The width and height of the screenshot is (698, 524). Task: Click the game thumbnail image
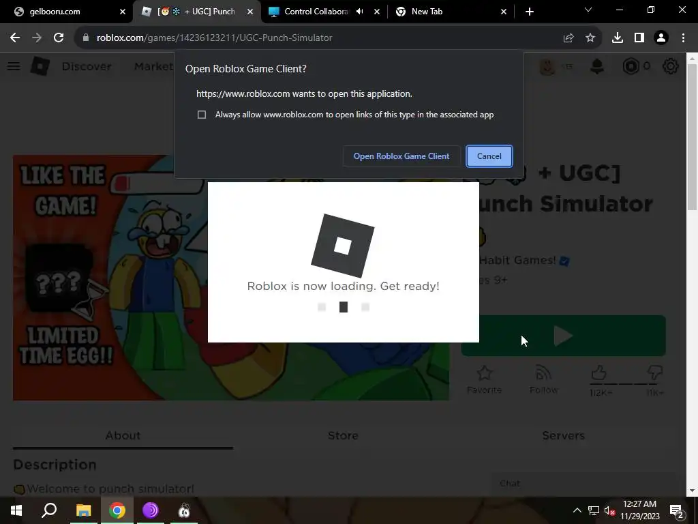click(x=231, y=278)
